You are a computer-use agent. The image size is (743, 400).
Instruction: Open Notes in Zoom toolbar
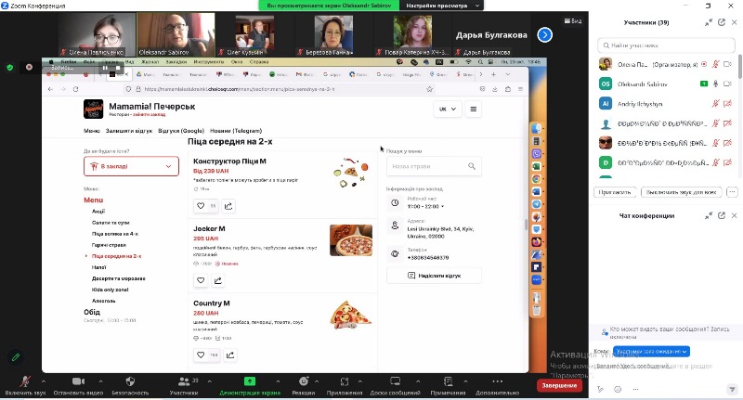[448, 381]
